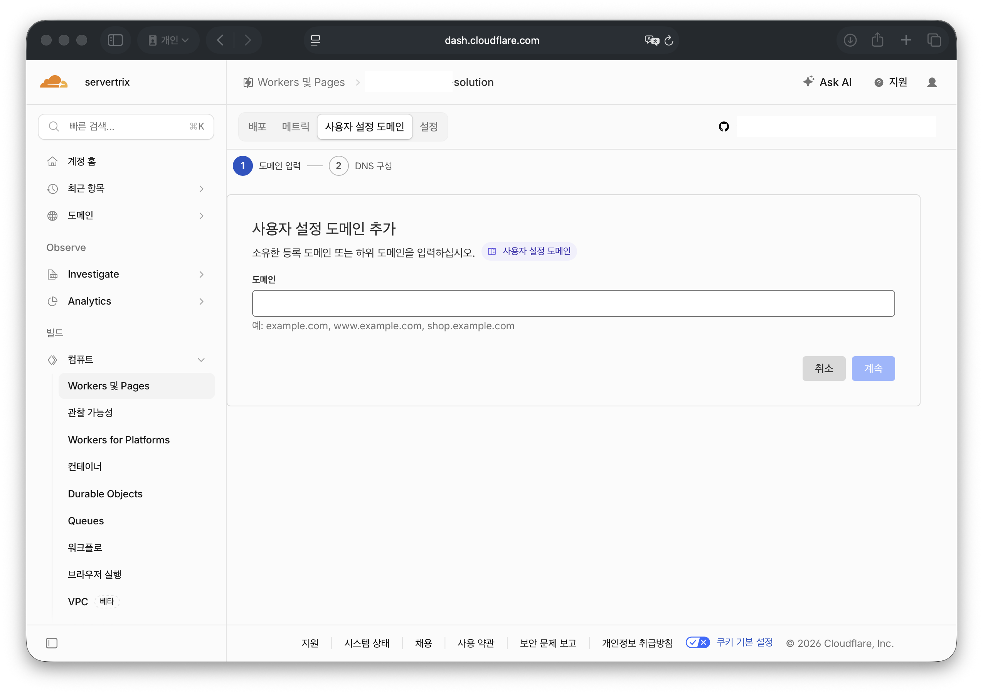Click the GitHub repository icon
Screen dimensions: 983x694
pyautogui.click(x=724, y=127)
